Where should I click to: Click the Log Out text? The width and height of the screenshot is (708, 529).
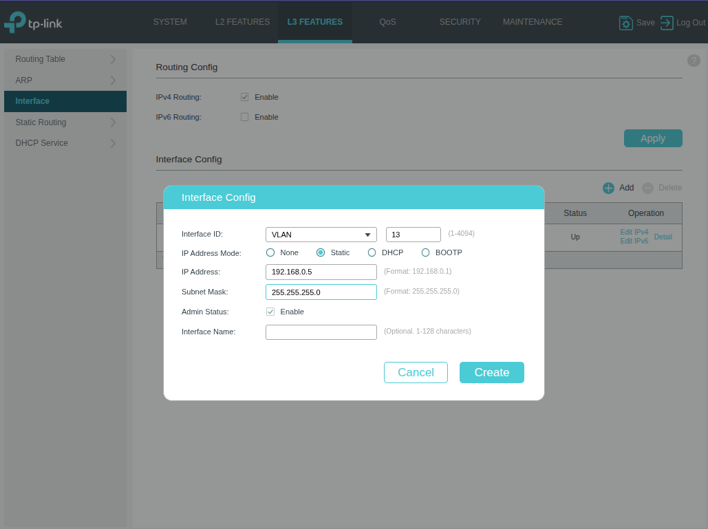point(690,23)
